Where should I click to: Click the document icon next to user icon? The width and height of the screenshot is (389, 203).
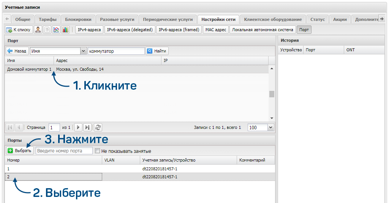47,30
